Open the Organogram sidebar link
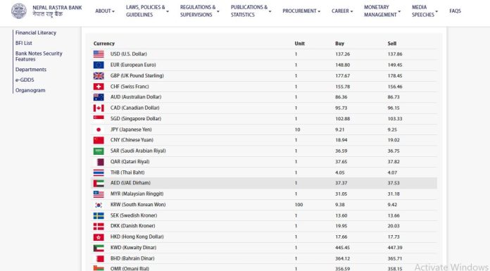490x271 pixels. click(x=30, y=90)
